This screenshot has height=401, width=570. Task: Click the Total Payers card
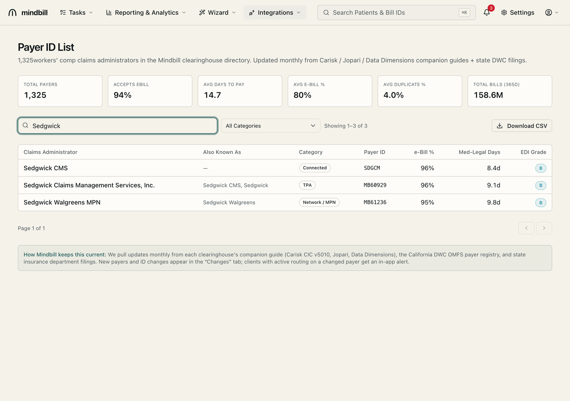tap(60, 91)
